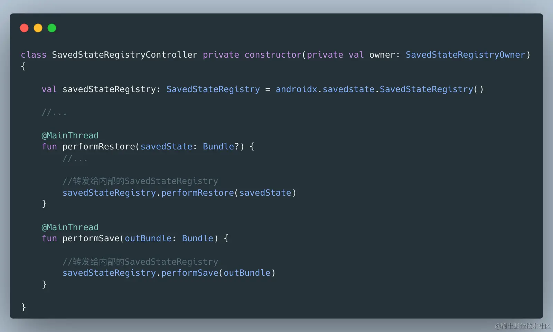Select the SavedStateRegistryController class name
This screenshot has height=332, width=553.
click(x=124, y=55)
